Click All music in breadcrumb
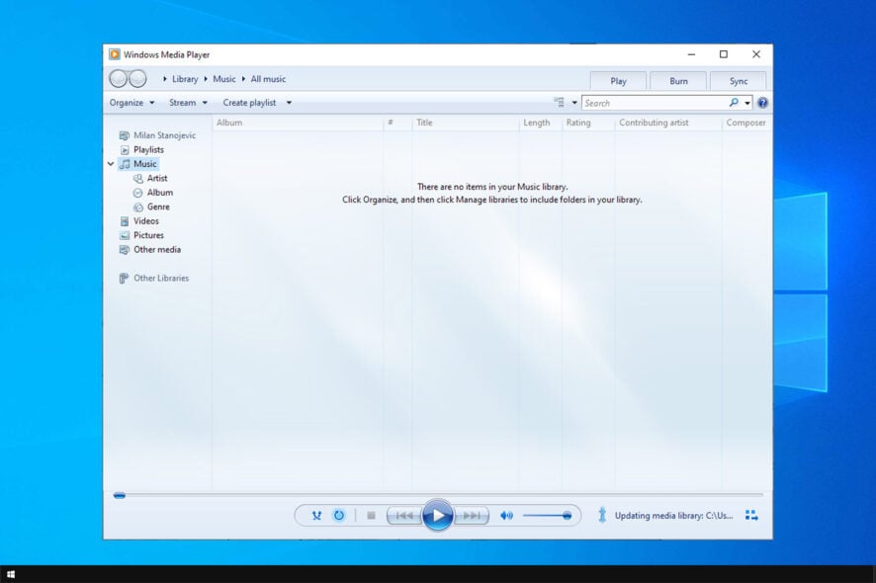Viewport: 876px width, 583px height. (x=268, y=79)
